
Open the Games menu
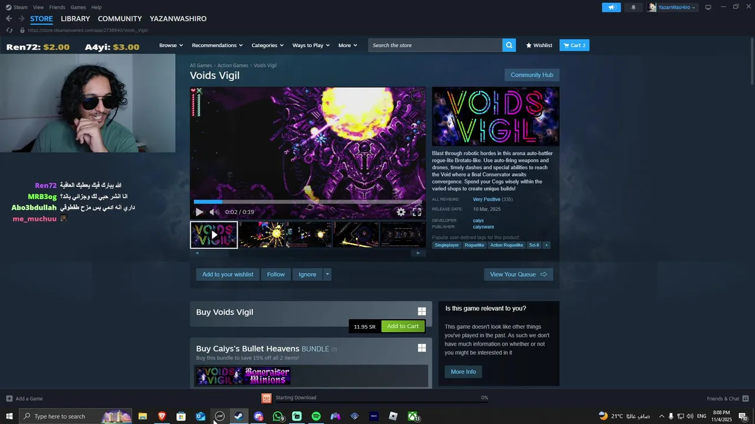[78, 7]
